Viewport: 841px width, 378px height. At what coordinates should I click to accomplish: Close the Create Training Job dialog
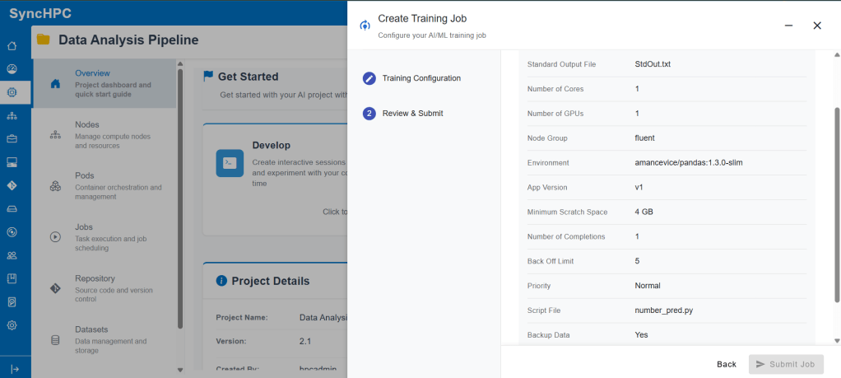point(817,26)
